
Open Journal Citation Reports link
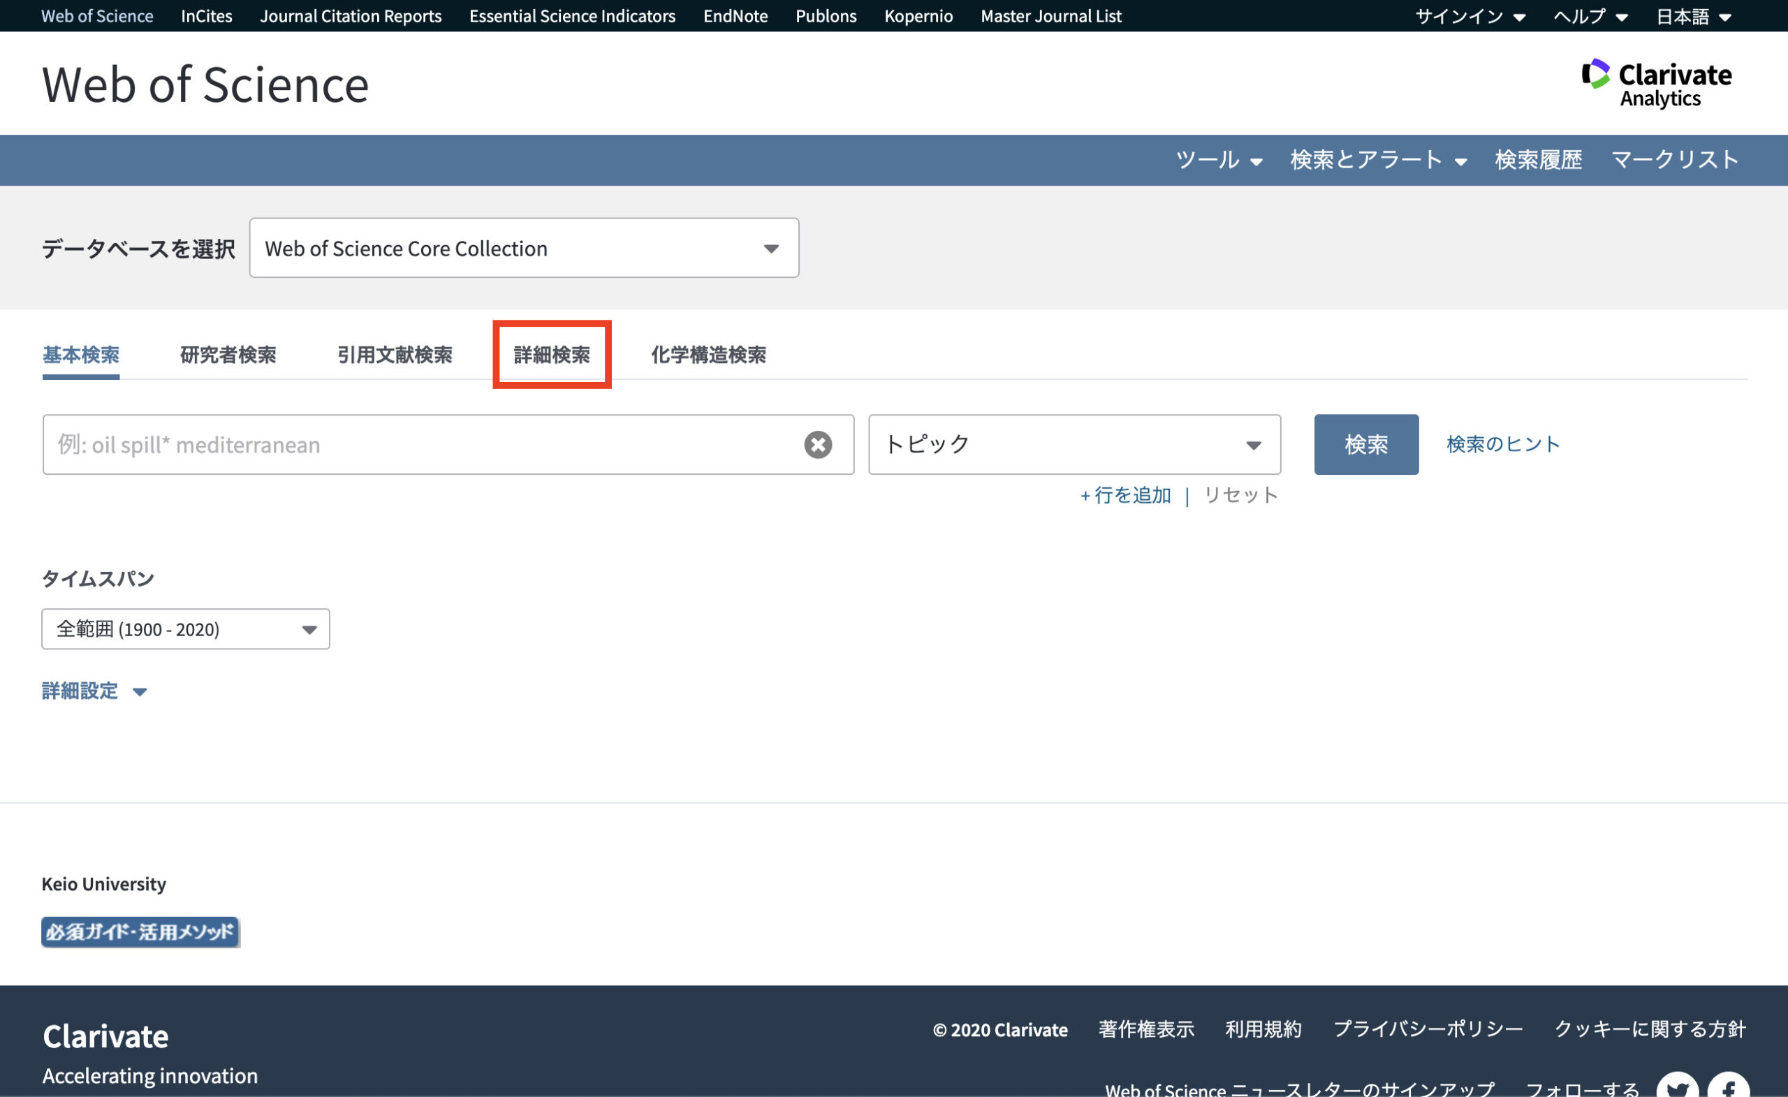pyautogui.click(x=351, y=16)
